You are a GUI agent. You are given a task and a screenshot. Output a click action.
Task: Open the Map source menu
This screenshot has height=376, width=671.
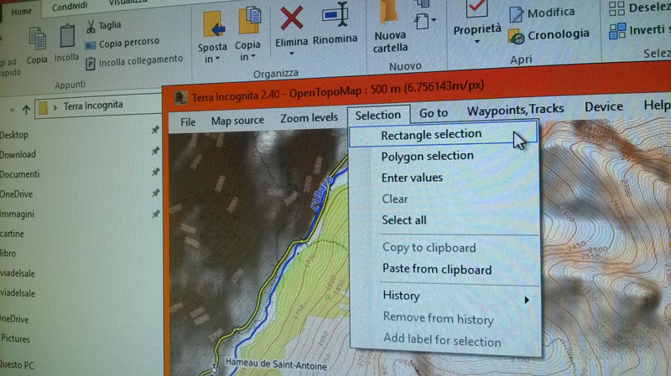(x=237, y=121)
